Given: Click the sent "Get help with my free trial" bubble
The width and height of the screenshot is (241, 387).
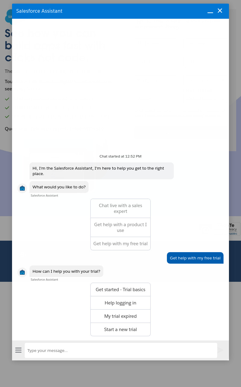Looking at the screenshot, I should pyautogui.click(x=195, y=258).
